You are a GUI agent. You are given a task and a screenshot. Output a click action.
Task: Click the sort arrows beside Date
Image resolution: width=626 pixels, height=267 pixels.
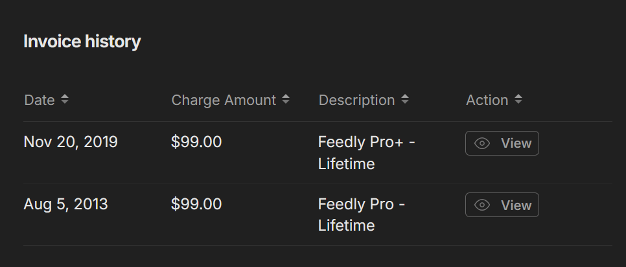click(x=64, y=100)
